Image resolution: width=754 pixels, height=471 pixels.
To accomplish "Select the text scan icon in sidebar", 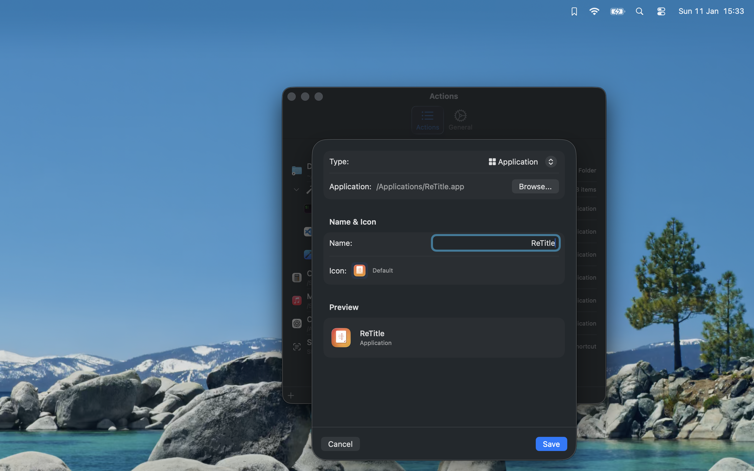I will click(297, 346).
